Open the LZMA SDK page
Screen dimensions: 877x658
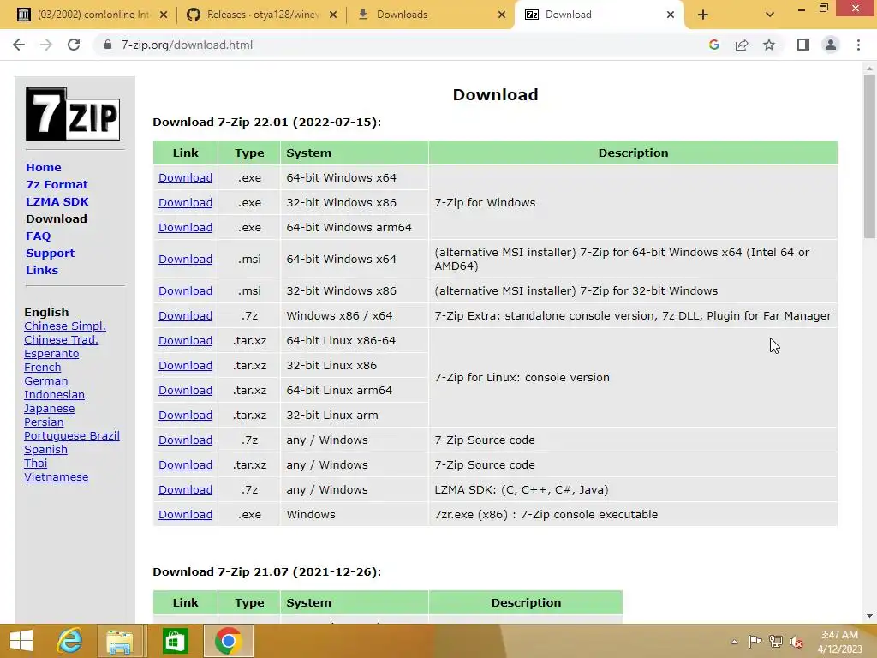57,201
